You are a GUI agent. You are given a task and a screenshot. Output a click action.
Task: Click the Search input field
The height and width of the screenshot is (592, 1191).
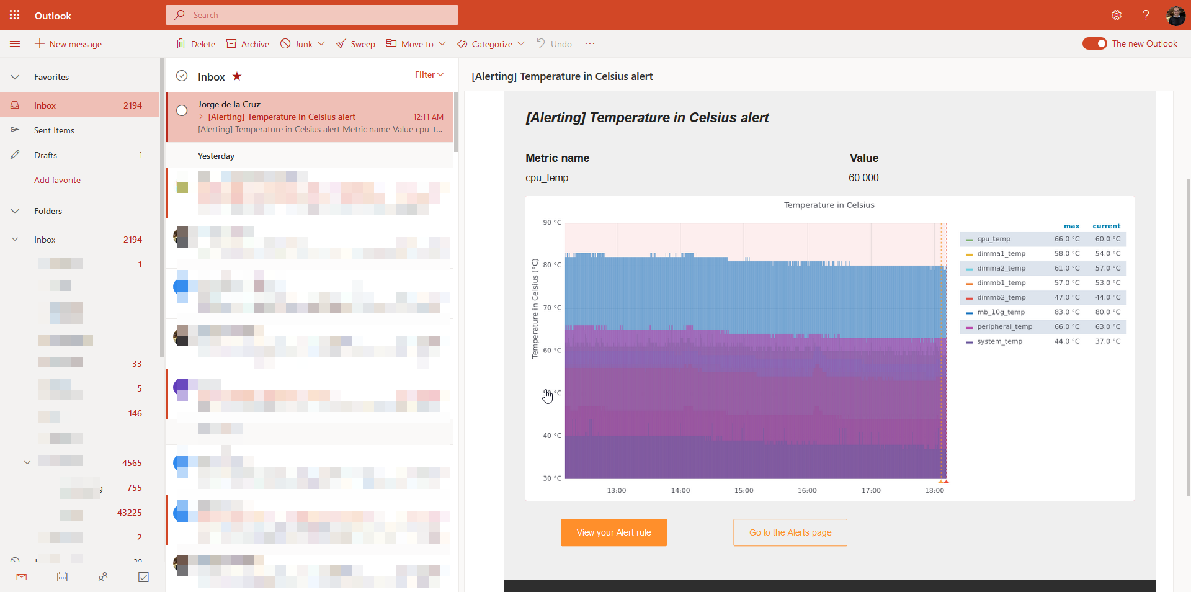(312, 15)
